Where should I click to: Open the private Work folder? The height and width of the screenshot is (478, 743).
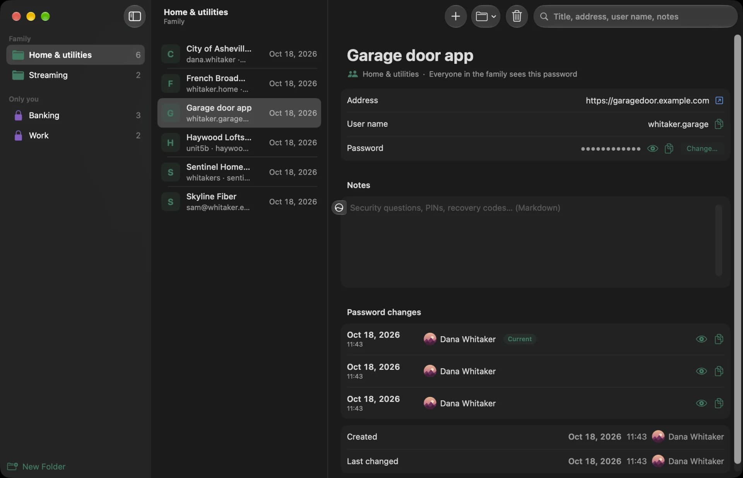click(x=75, y=135)
